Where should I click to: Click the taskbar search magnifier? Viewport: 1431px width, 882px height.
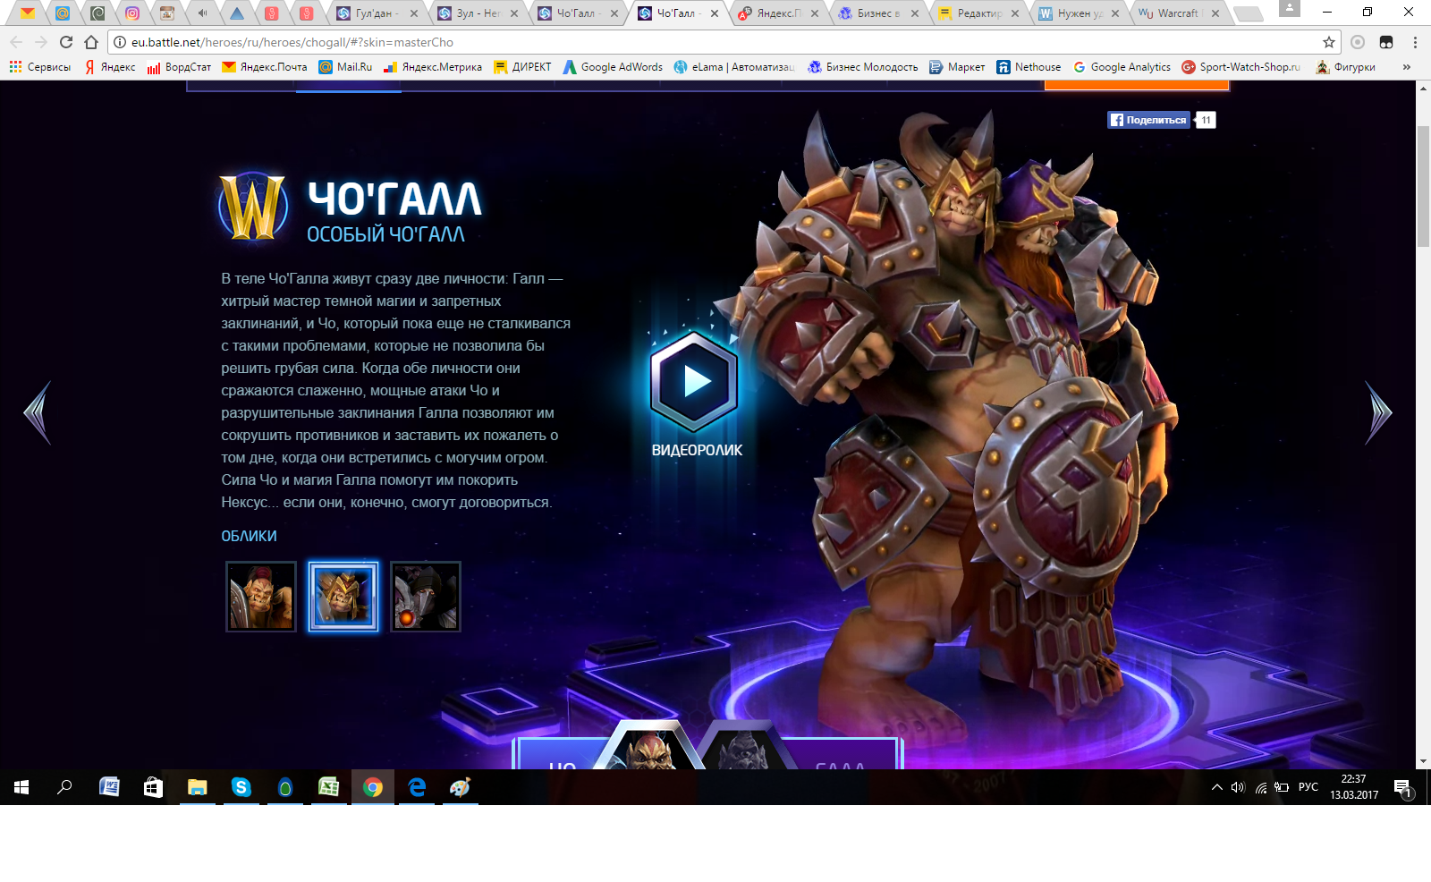[64, 787]
